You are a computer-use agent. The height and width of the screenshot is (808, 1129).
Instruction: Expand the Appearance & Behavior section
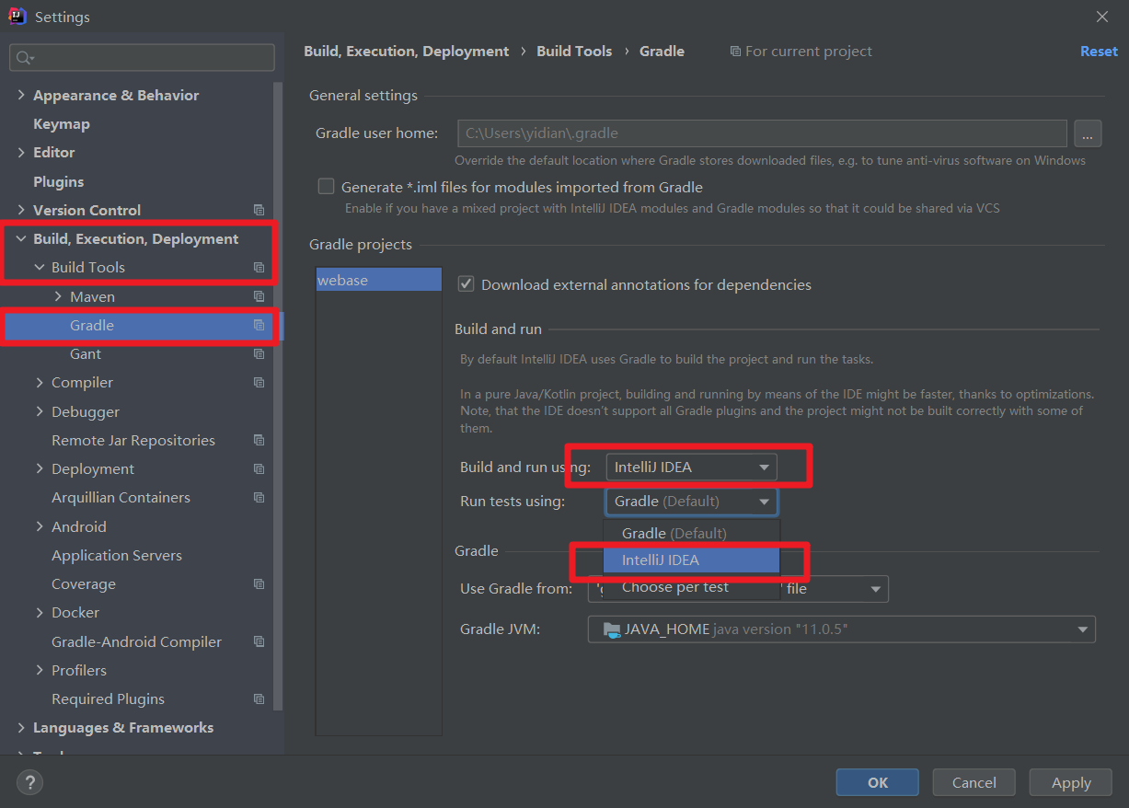pos(20,94)
